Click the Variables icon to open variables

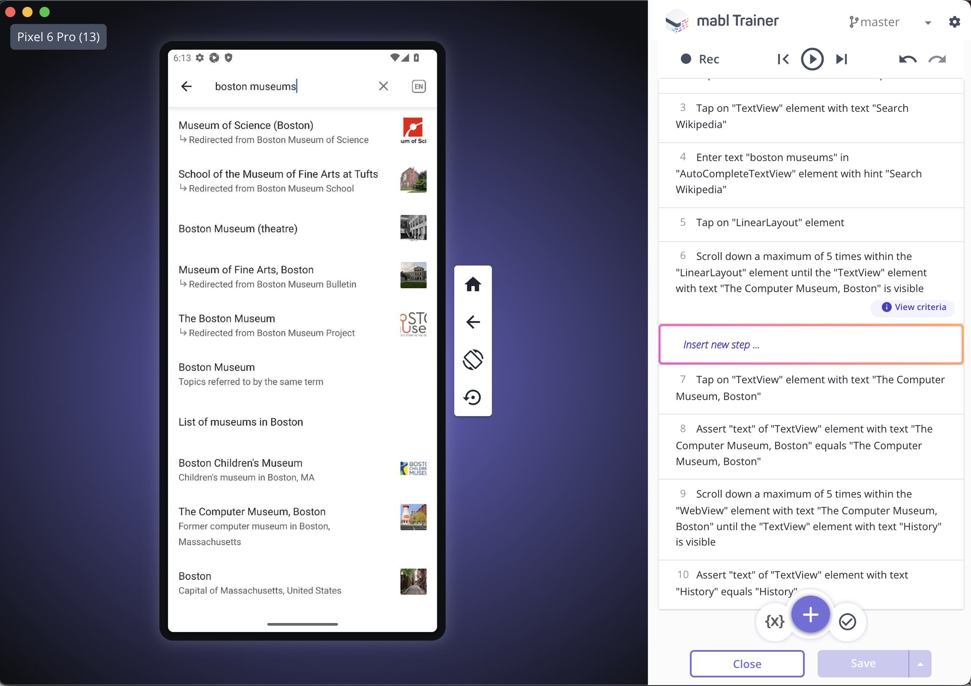pyautogui.click(x=775, y=622)
